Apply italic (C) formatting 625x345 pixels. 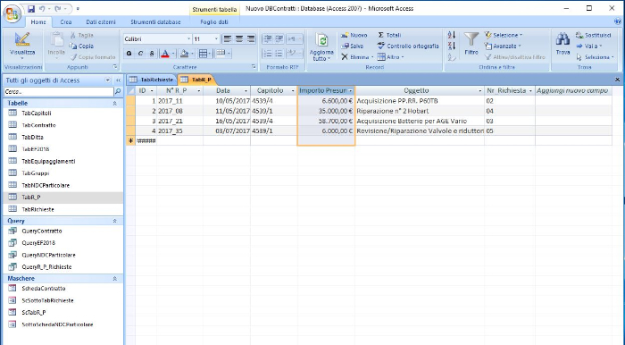(x=140, y=53)
